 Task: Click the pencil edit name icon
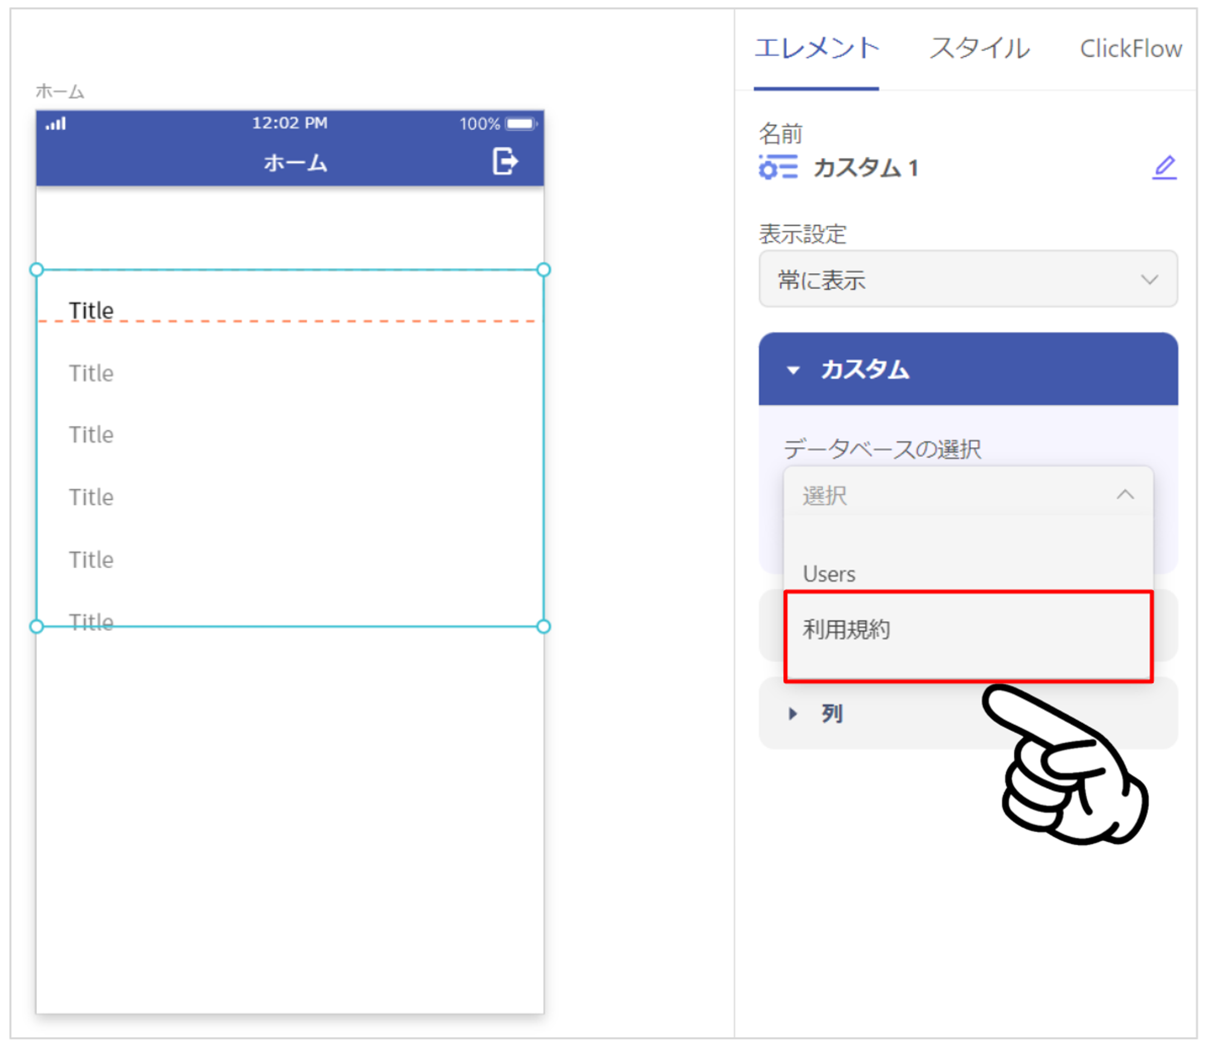pyautogui.click(x=1164, y=168)
